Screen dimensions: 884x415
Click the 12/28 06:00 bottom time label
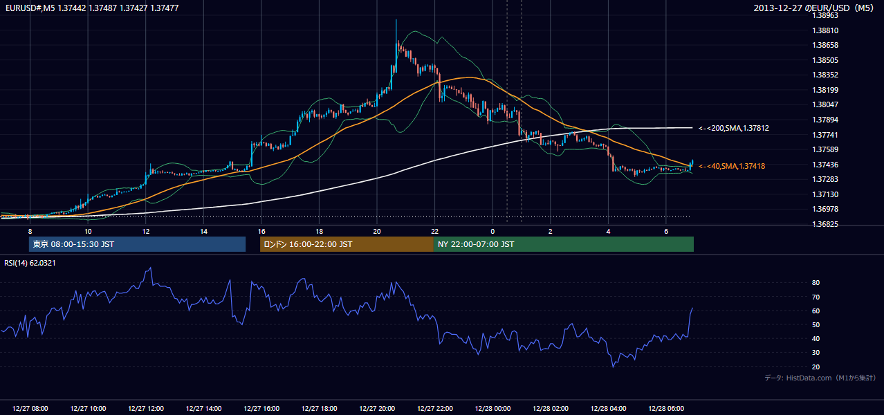665,409
